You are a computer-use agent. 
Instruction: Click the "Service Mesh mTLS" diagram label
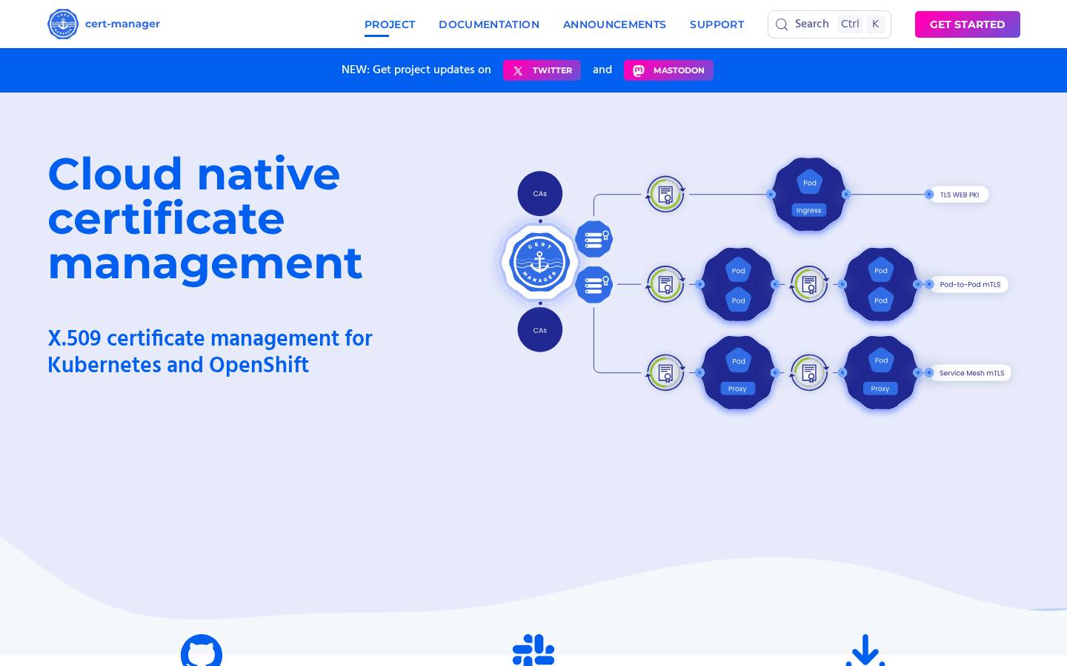[971, 373]
